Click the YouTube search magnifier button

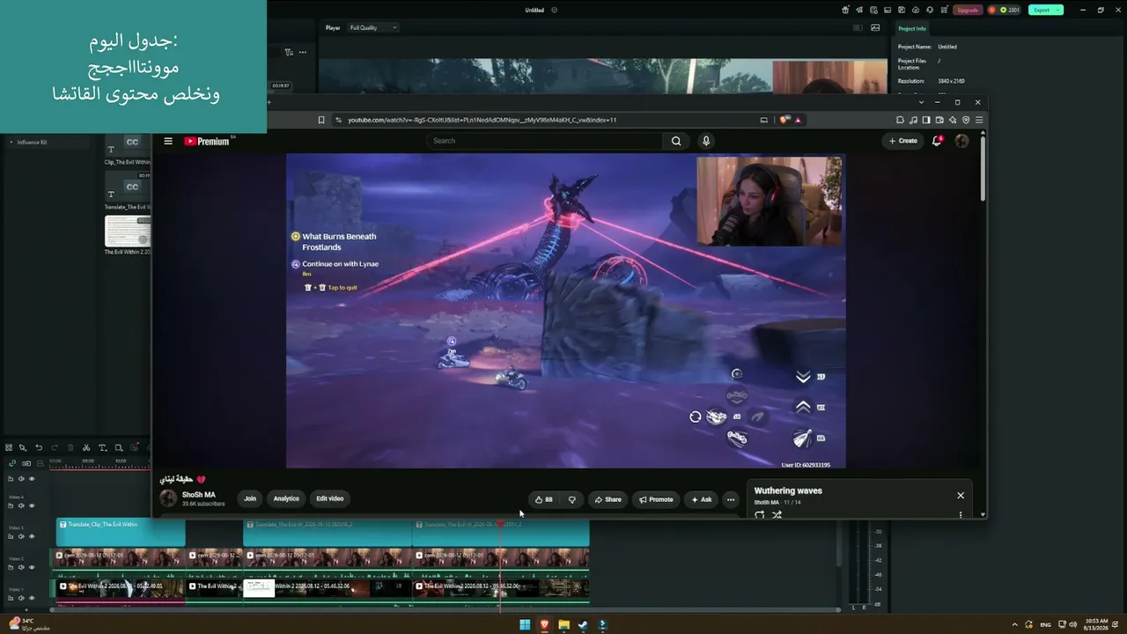point(676,141)
